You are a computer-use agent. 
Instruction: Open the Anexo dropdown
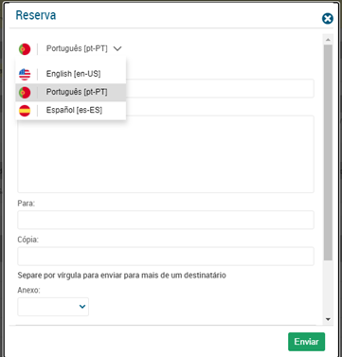point(53,307)
